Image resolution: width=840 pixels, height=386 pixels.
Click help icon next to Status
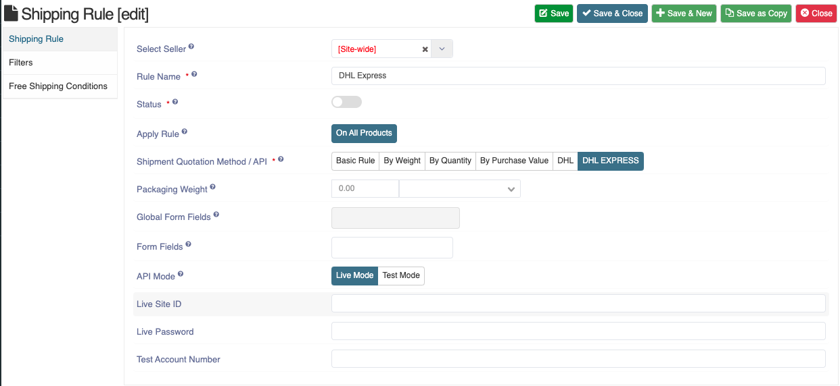(x=175, y=102)
